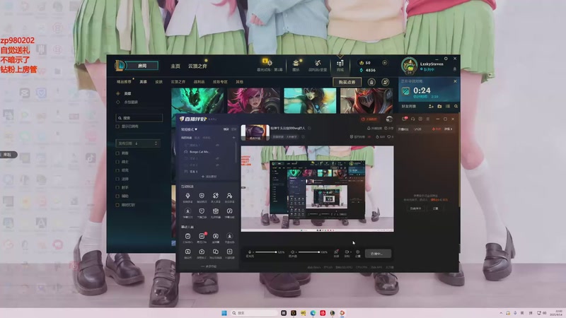Close the 0:24 queue search panel
566x318 pixels.
[455, 81]
